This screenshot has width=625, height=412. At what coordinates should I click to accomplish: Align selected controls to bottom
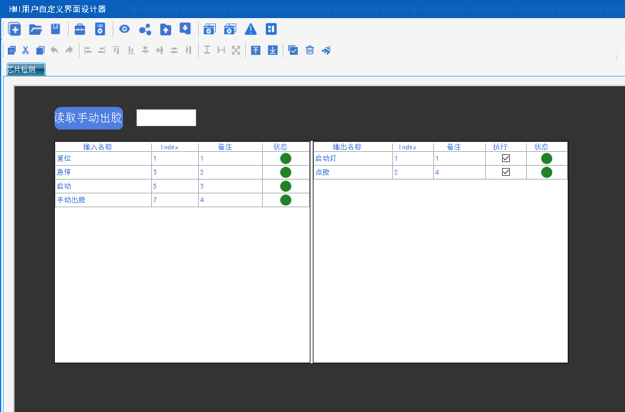tap(131, 50)
